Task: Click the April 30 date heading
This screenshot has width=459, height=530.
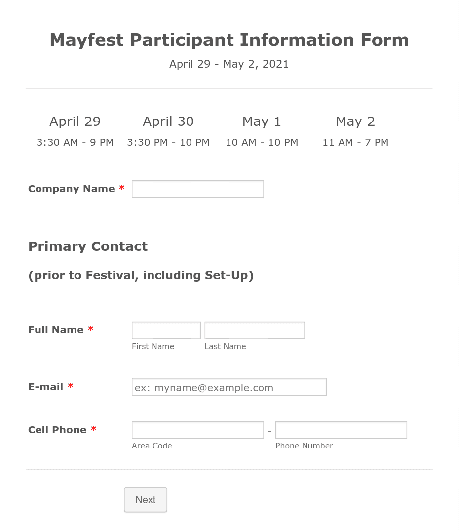Action: 168,121
